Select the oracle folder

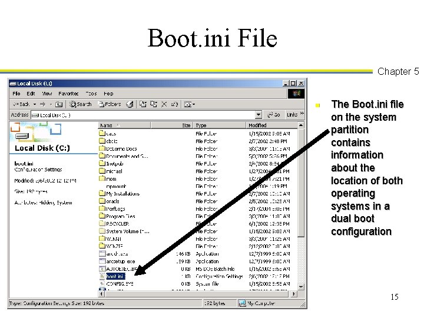coord(109,201)
